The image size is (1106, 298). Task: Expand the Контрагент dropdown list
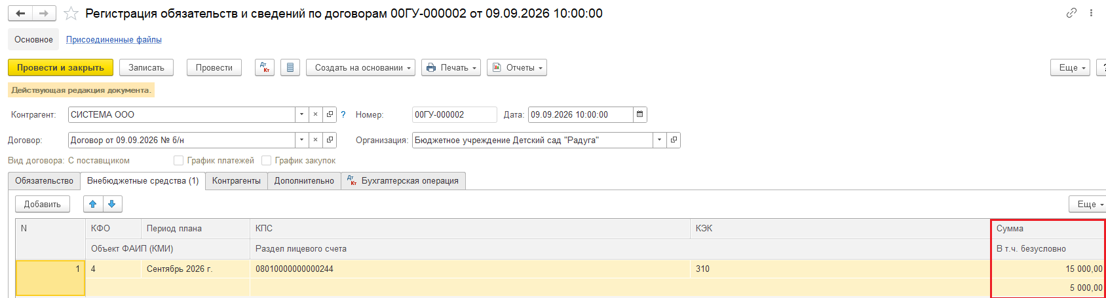(x=301, y=114)
